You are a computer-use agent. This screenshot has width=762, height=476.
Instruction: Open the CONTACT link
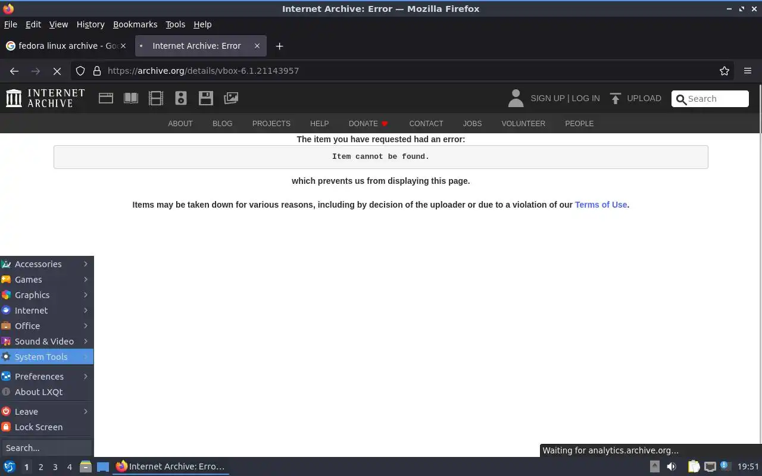click(426, 124)
